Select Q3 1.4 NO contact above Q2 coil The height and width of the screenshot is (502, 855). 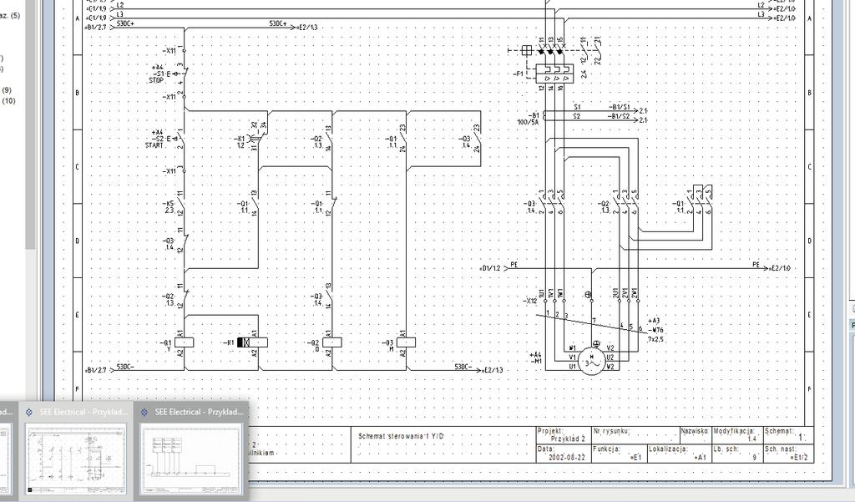coord(329,296)
